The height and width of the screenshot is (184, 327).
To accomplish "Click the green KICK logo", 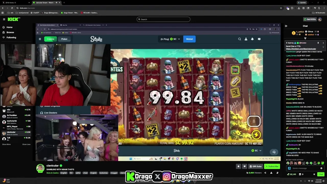I will (13, 19).
